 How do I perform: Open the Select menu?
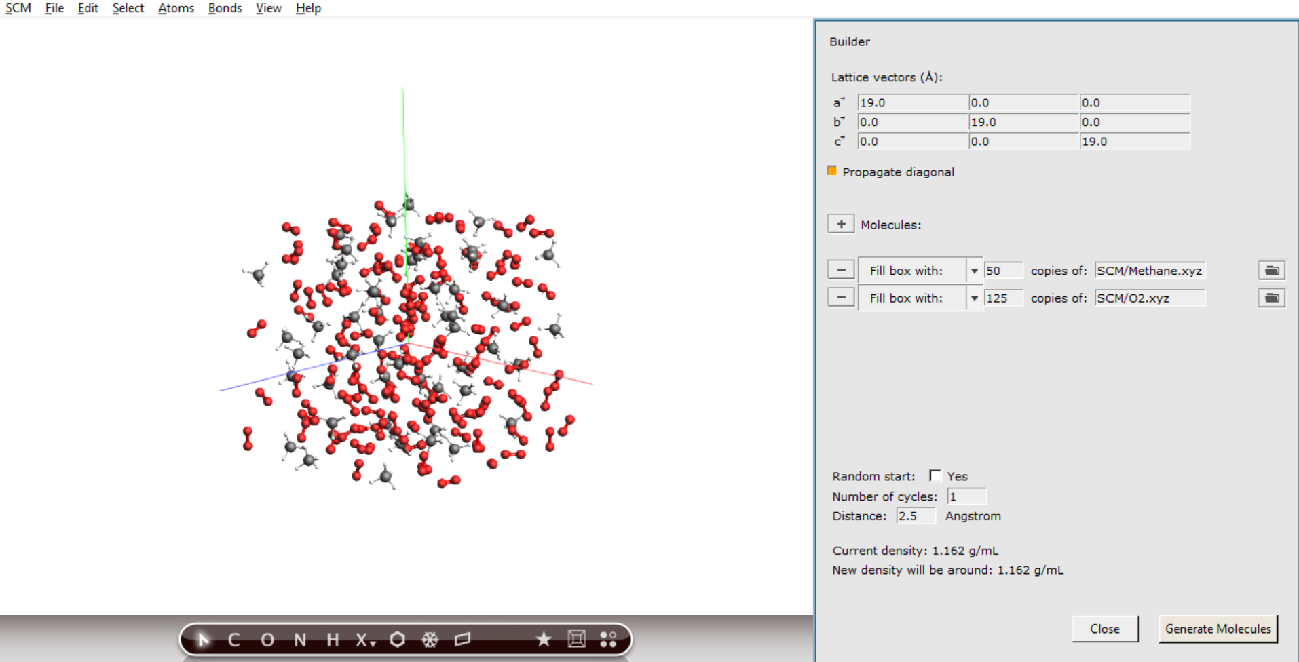pyautogui.click(x=128, y=8)
